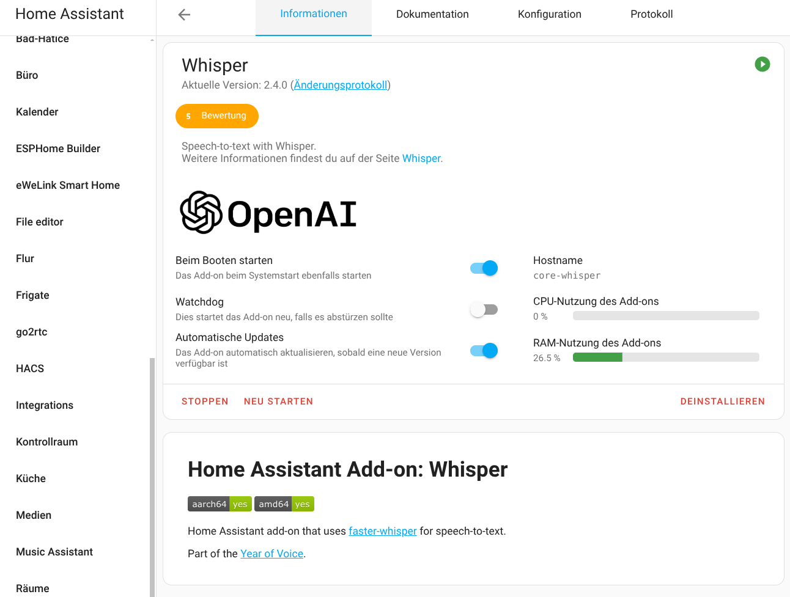Follow the faster-whisper link
The width and height of the screenshot is (790, 597).
click(383, 531)
